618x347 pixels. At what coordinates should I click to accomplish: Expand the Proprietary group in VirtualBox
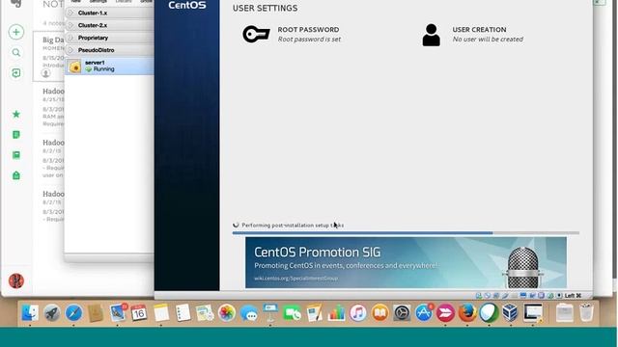(70, 38)
